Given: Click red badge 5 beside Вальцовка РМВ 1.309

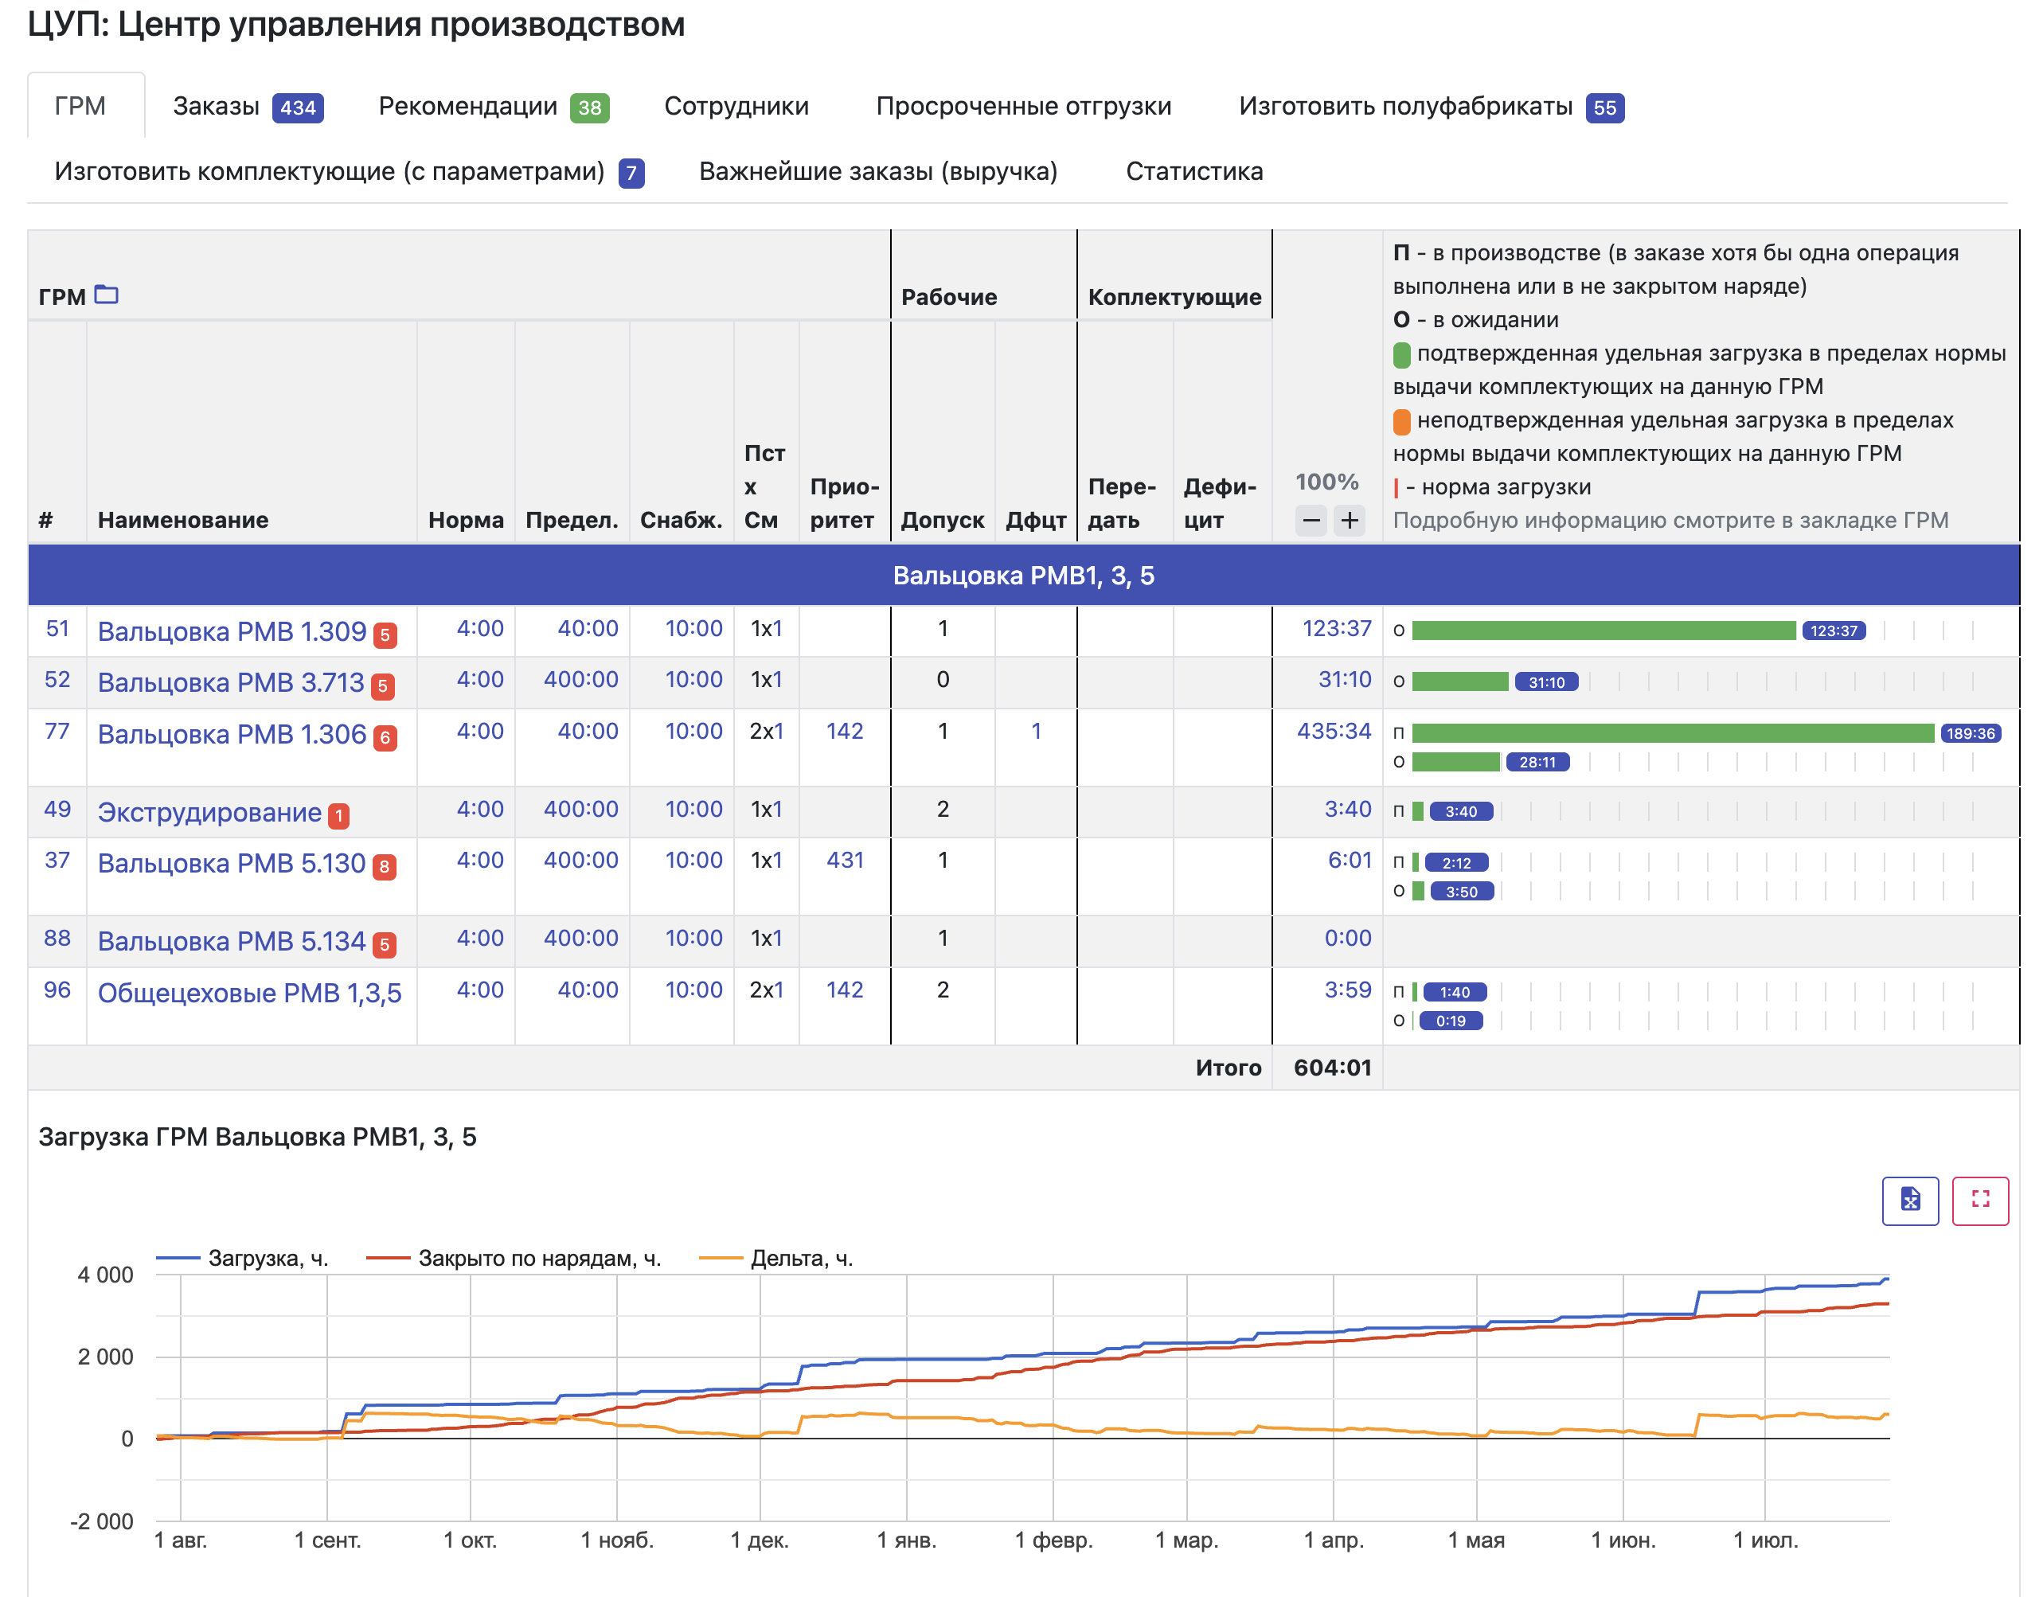Looking at the screenshot, I should click(x=385, y=635).
